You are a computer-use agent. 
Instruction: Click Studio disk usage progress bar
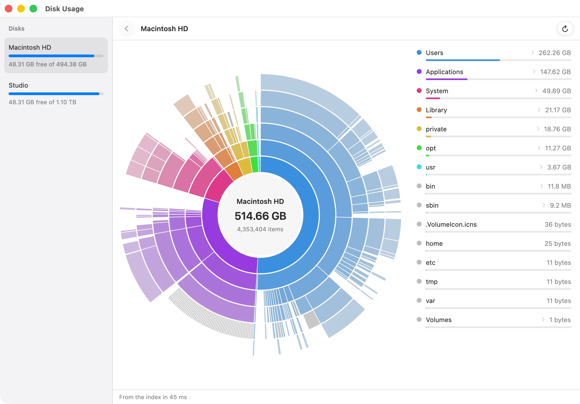click(x=56, y=94)
